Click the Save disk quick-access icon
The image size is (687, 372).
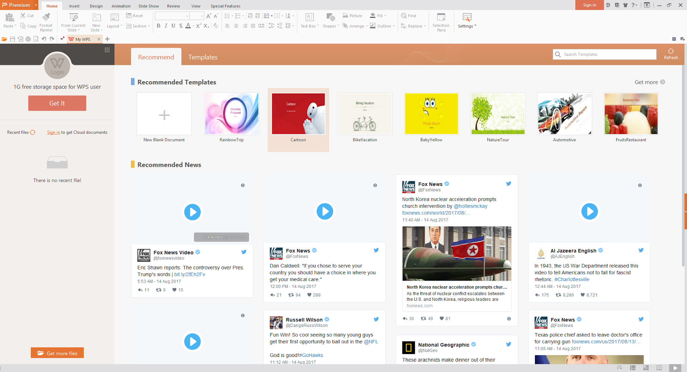pyautogui.click(x=12, y=39)
